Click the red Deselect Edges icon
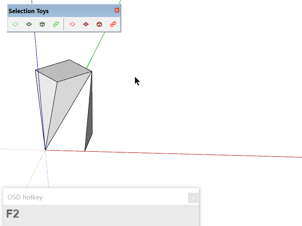302x226 pixels. pyautogui.click(x=72, y=24)
